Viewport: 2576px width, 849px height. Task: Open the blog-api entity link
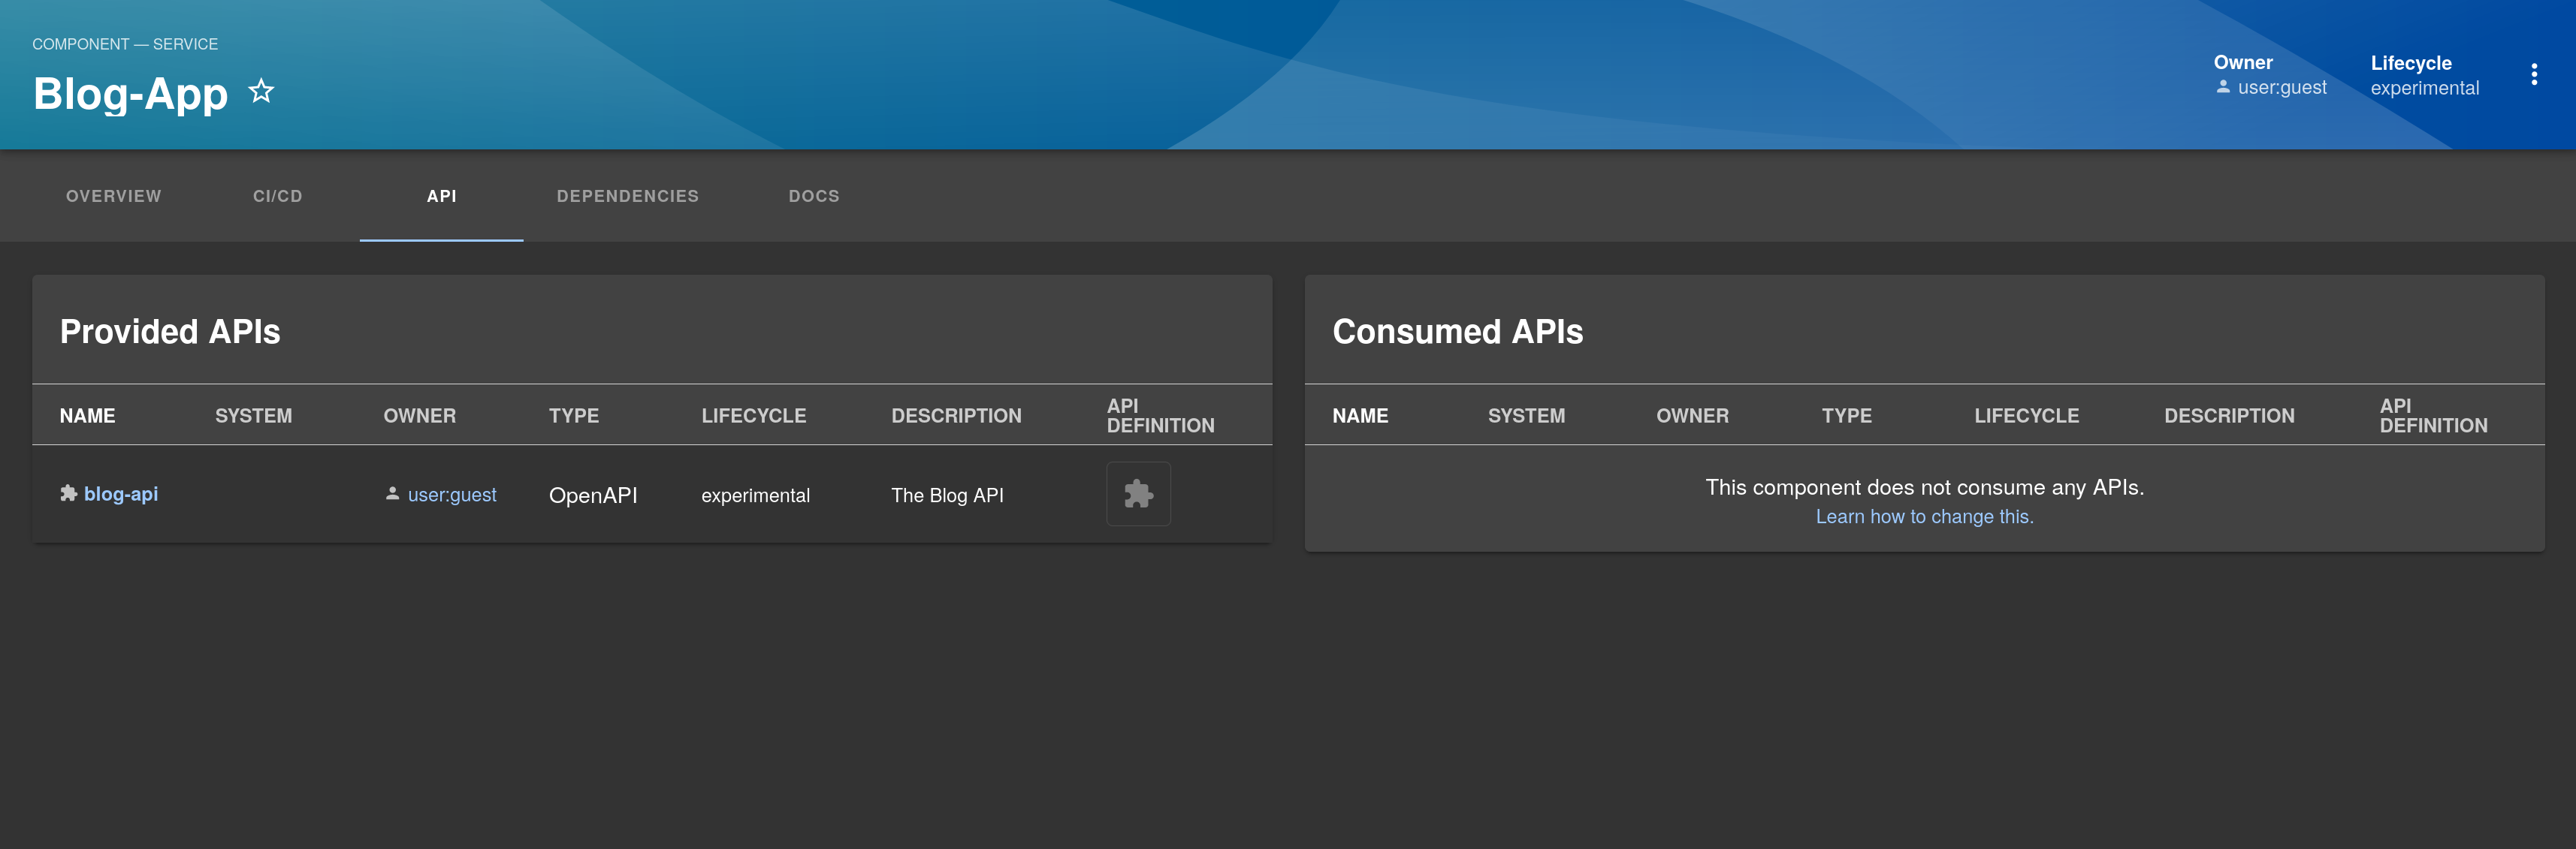pos(121,495)
